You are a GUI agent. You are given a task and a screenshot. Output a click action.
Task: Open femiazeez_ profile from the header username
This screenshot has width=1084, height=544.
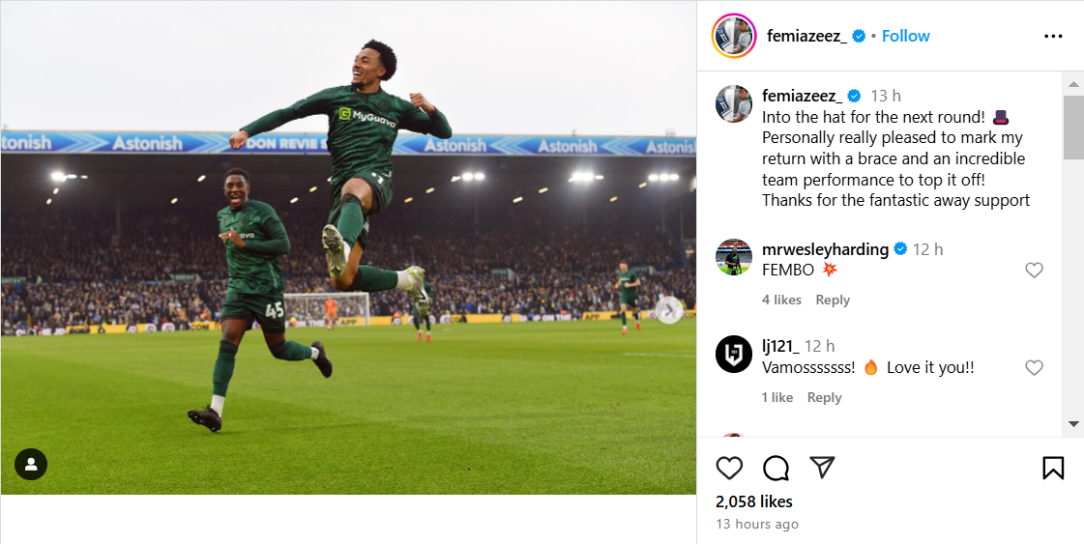click(806, 36)
